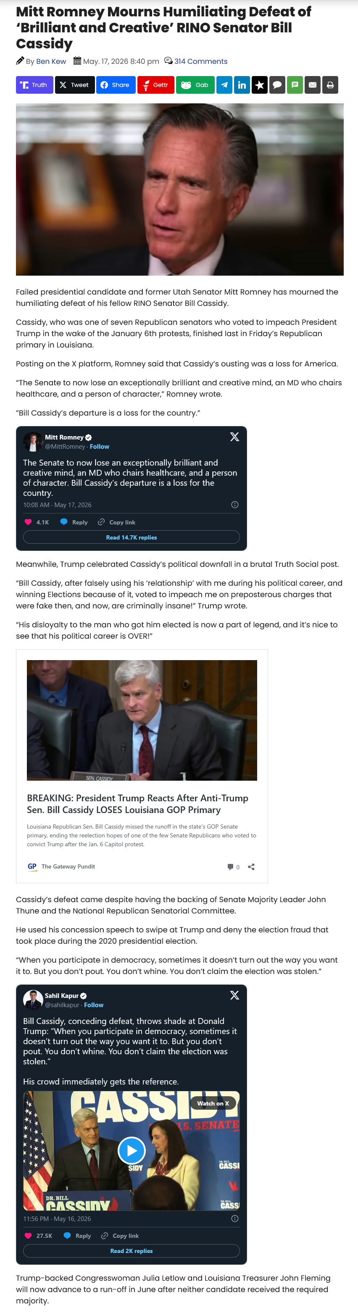Click the X Tweet share button
The width and height of the screenshot is (358, 1316).
[74, 85]
